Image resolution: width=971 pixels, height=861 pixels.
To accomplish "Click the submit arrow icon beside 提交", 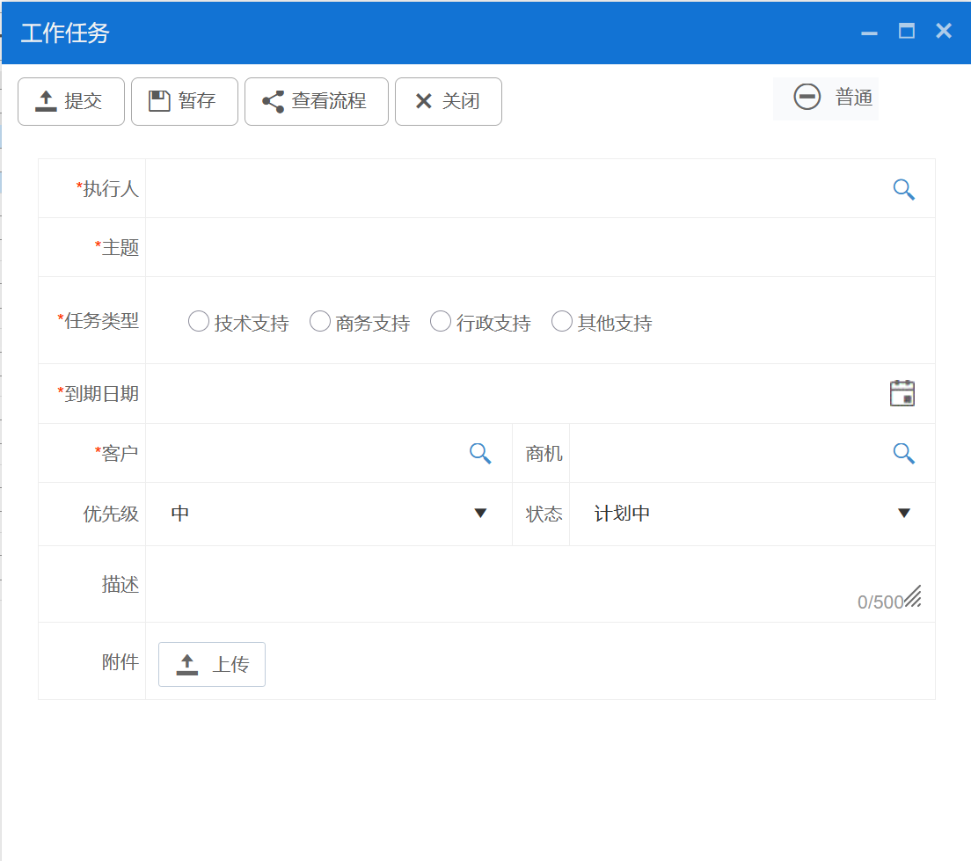I will point(44,100).
